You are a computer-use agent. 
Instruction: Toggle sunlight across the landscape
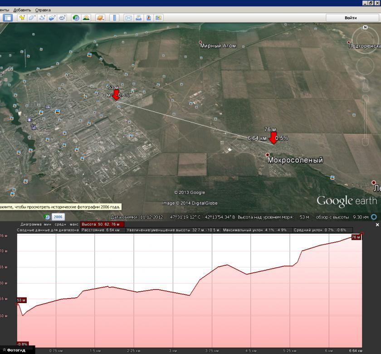86,18
